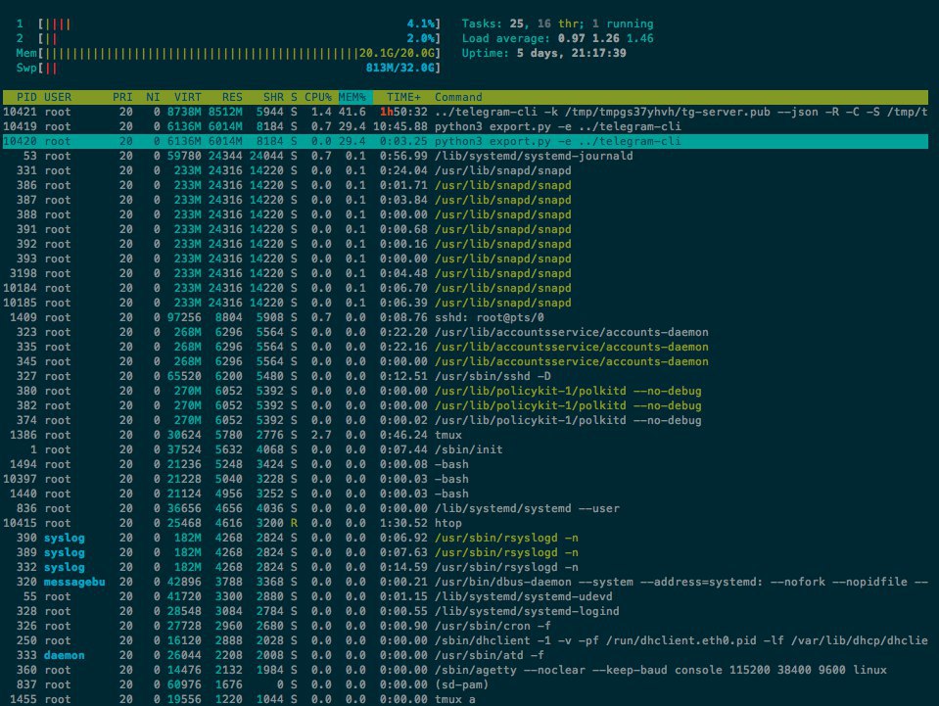939x706 pixels.
Task: Select the systemd-udevd process row
Action: 465,595
